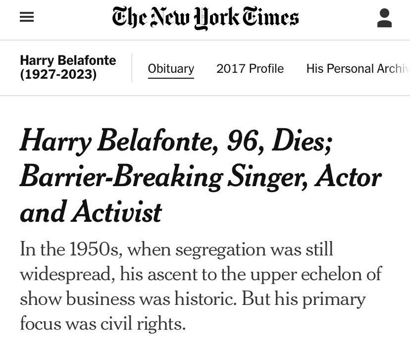Select the currently underlined Obituary tab
Viewport: 410px width, 350px height.
pyautogui.click(x=171, y=69)
